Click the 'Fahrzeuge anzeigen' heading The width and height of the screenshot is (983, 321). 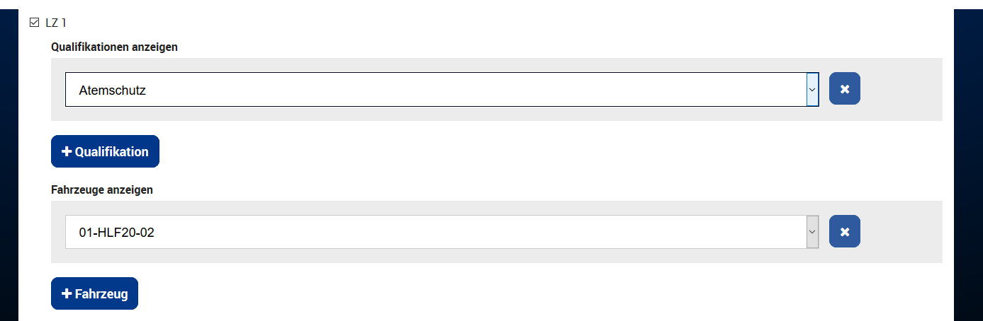pyautogui.click(x=102, y=189)
